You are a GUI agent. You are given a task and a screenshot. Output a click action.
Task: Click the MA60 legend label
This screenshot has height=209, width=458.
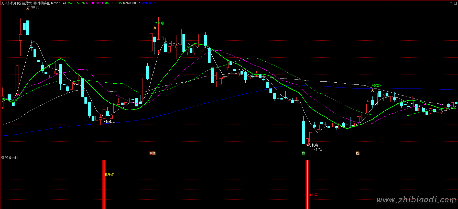coord(132,3)
